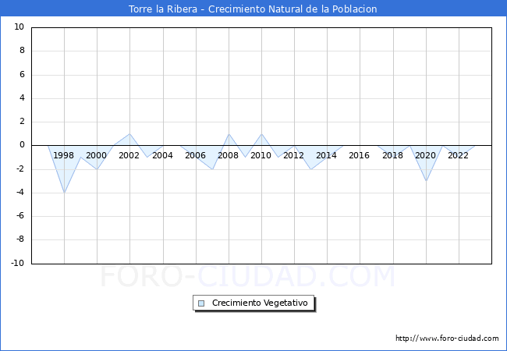The image size is (507, 351).
Task: Click the chart title Torre la Ribera
Action: [253, 9]
